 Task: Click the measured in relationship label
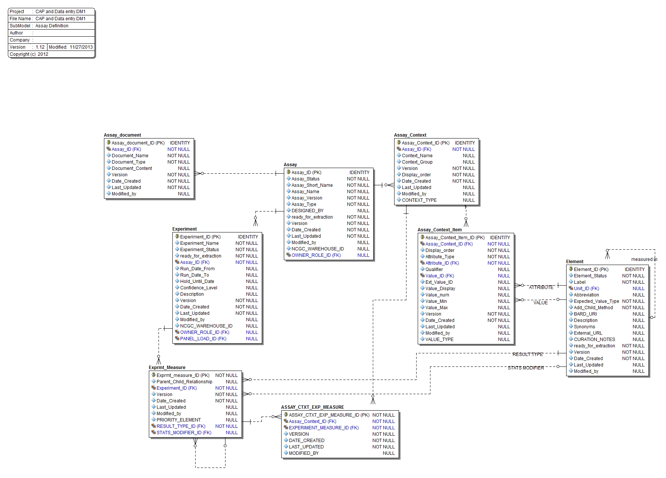pyautogui.click(x=644, y=259)
